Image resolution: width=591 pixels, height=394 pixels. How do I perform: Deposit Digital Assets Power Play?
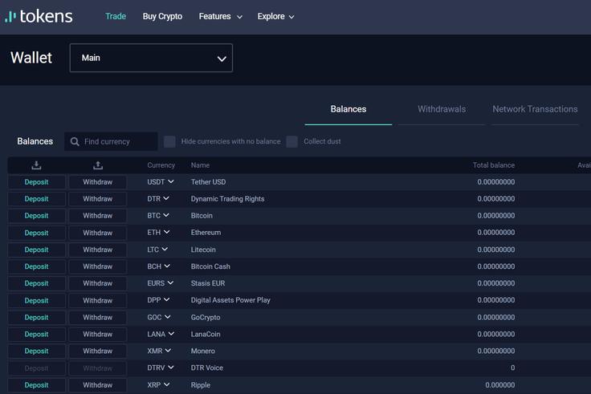[x=37, y=301]
